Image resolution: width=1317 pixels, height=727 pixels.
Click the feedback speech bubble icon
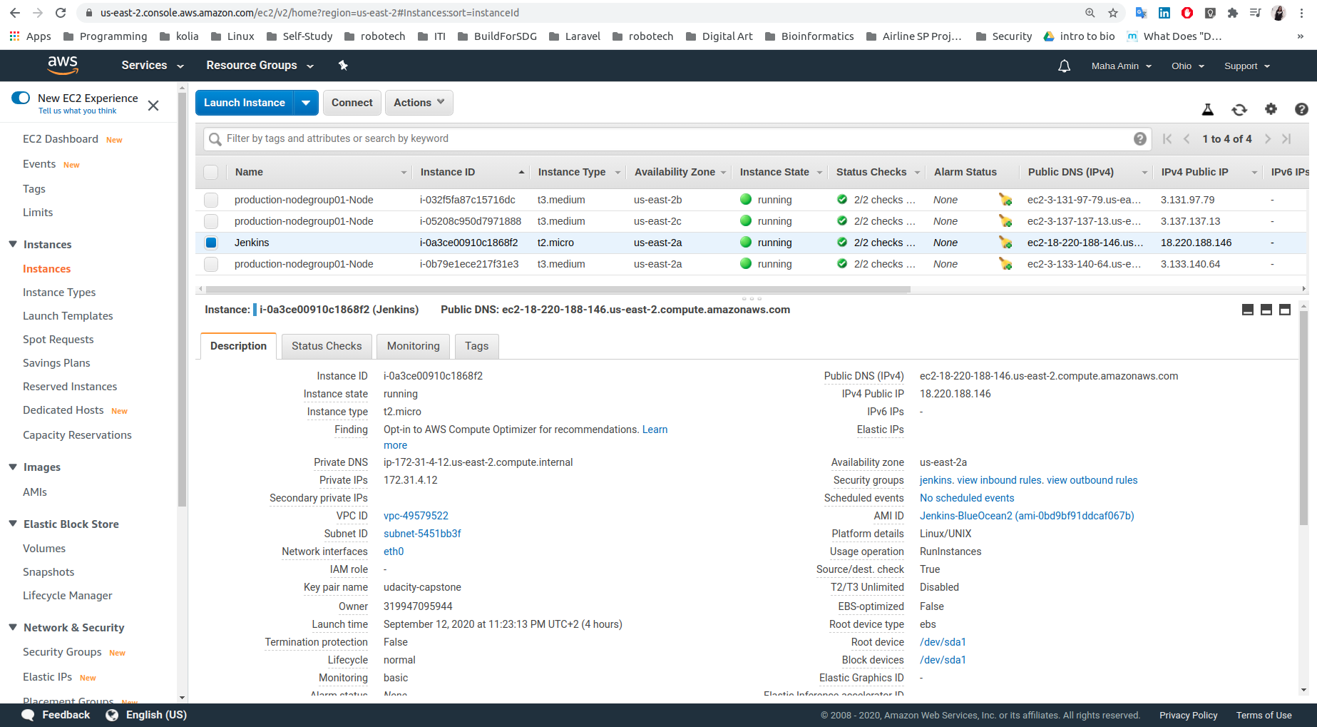pos(28,715)
